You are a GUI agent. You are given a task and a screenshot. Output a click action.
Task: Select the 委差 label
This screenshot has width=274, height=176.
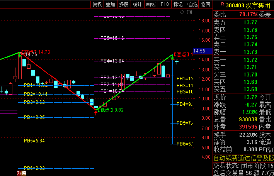coord(265,14)
